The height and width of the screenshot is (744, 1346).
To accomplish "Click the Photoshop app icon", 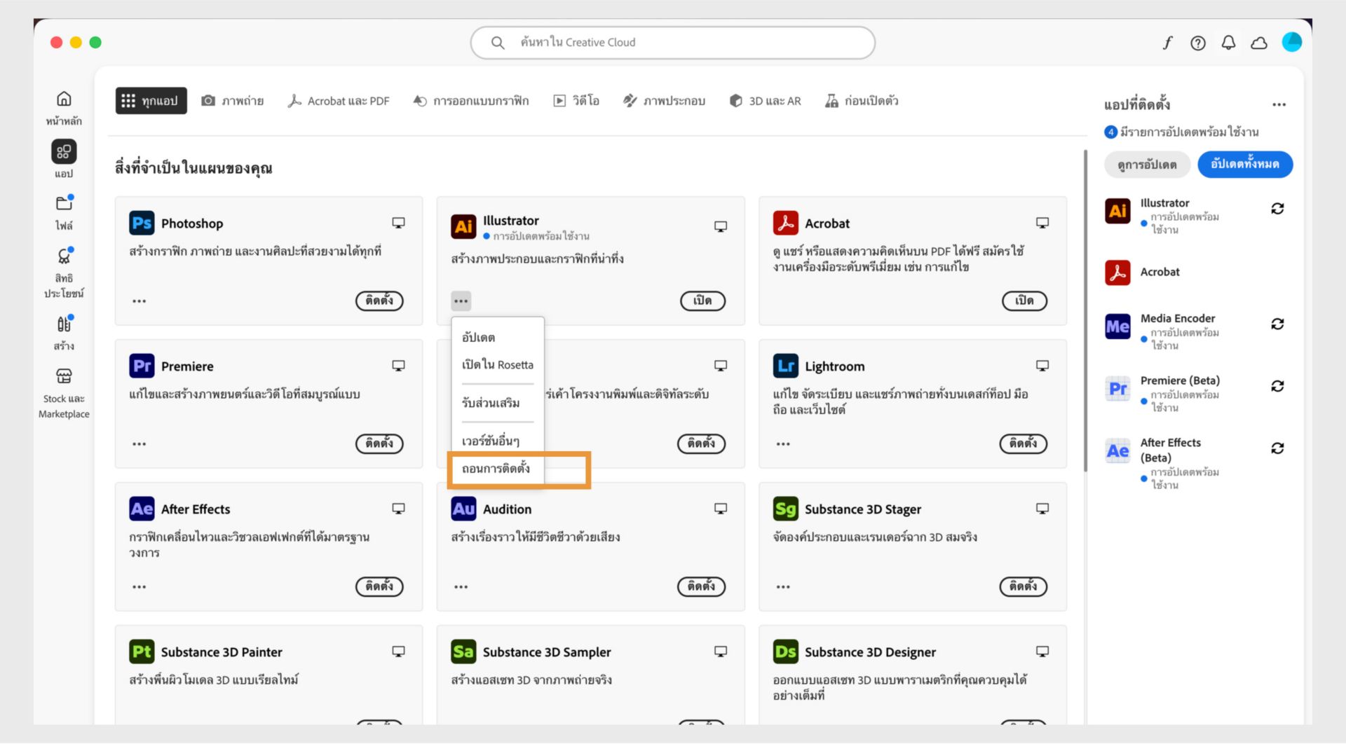I will [142, 223].
